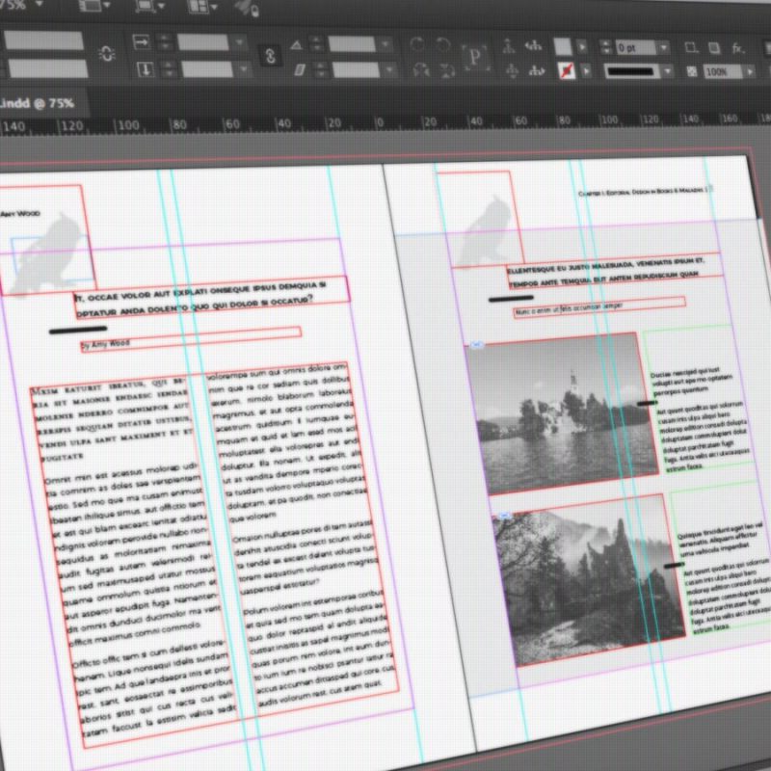Select the misty forest photo frame
The image size is (771, 771).
pos(589,580)
